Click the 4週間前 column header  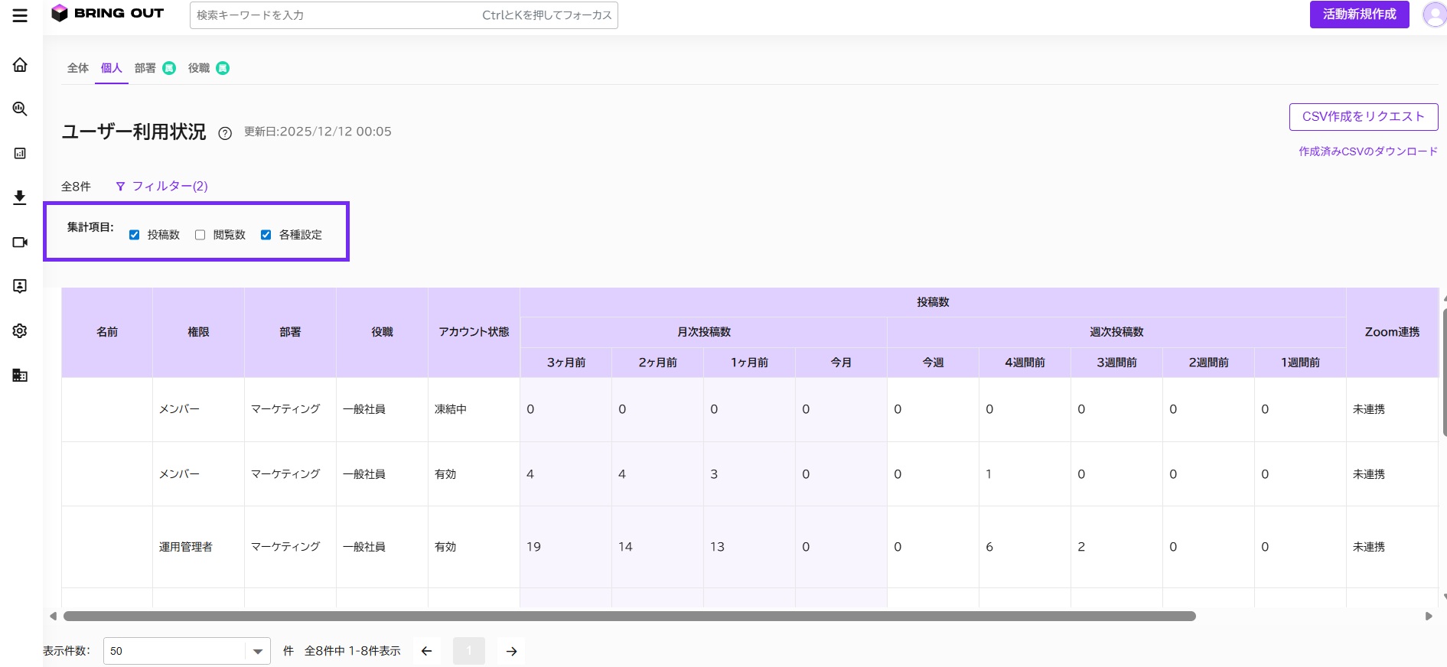tap(1025, 363)
